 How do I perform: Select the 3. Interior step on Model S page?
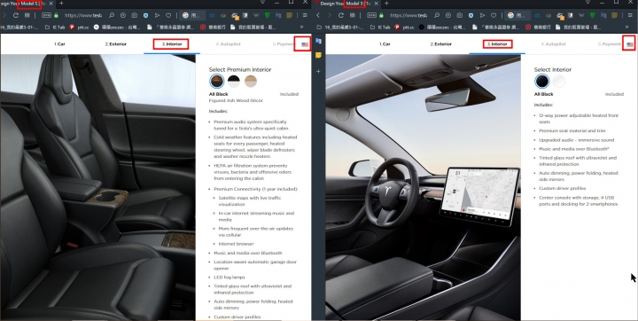171,44
